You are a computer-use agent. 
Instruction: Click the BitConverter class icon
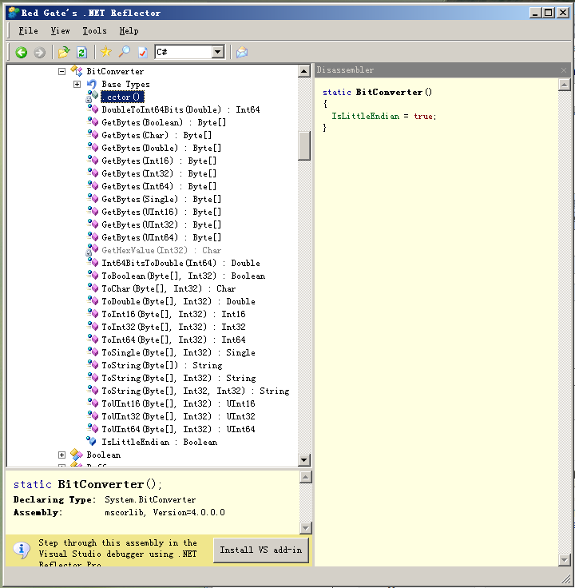77,71
